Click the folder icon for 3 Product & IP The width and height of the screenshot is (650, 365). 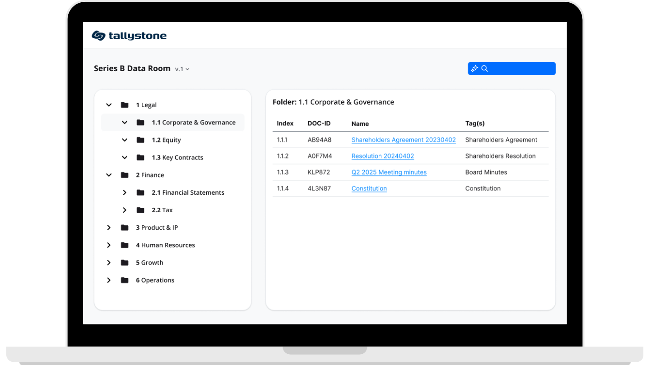[125, 228]
